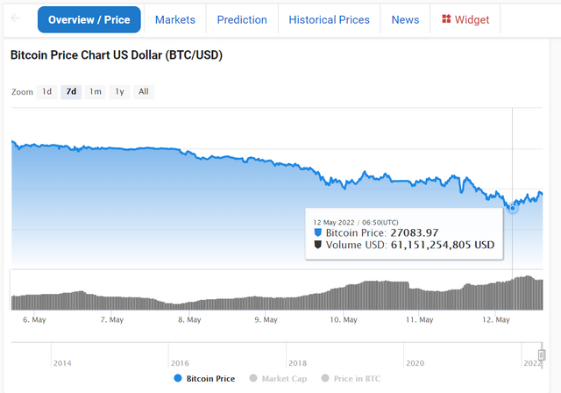
Task: Switch to the Markets tab
Action: tap(175, 19)
